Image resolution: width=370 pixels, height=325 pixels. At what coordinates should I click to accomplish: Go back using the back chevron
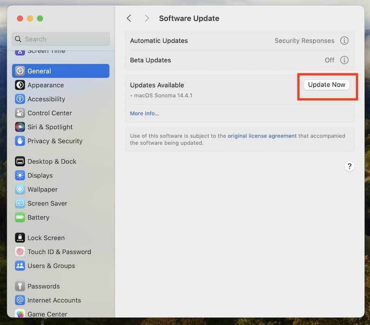click(129, 19)
